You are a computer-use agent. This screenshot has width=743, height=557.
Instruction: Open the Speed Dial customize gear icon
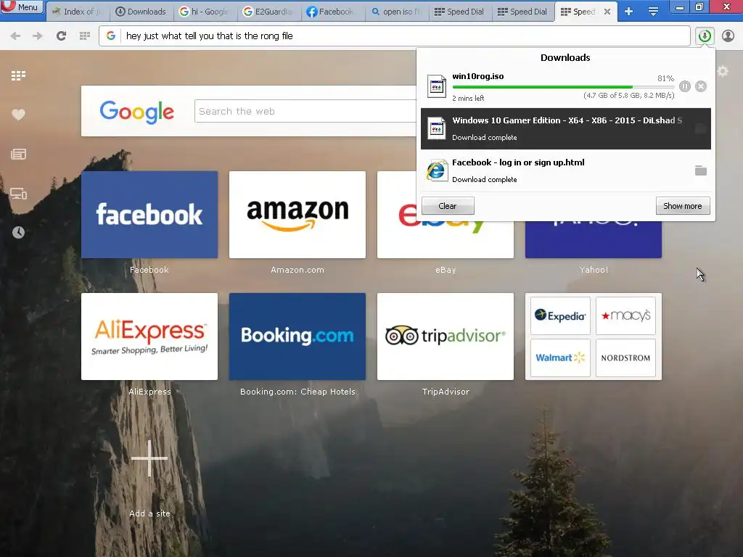(x=723, y=72)
